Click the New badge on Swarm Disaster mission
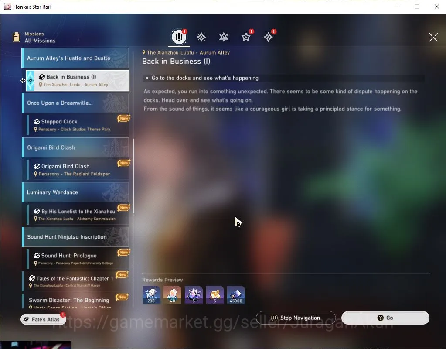Viewport: 446px width, 349px height. (123, 297)
